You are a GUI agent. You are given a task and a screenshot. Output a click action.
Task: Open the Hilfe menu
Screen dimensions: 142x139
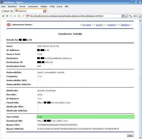tap(67, 6)
